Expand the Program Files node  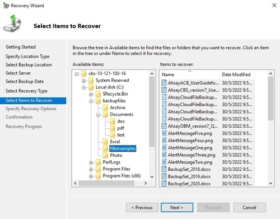91,169
